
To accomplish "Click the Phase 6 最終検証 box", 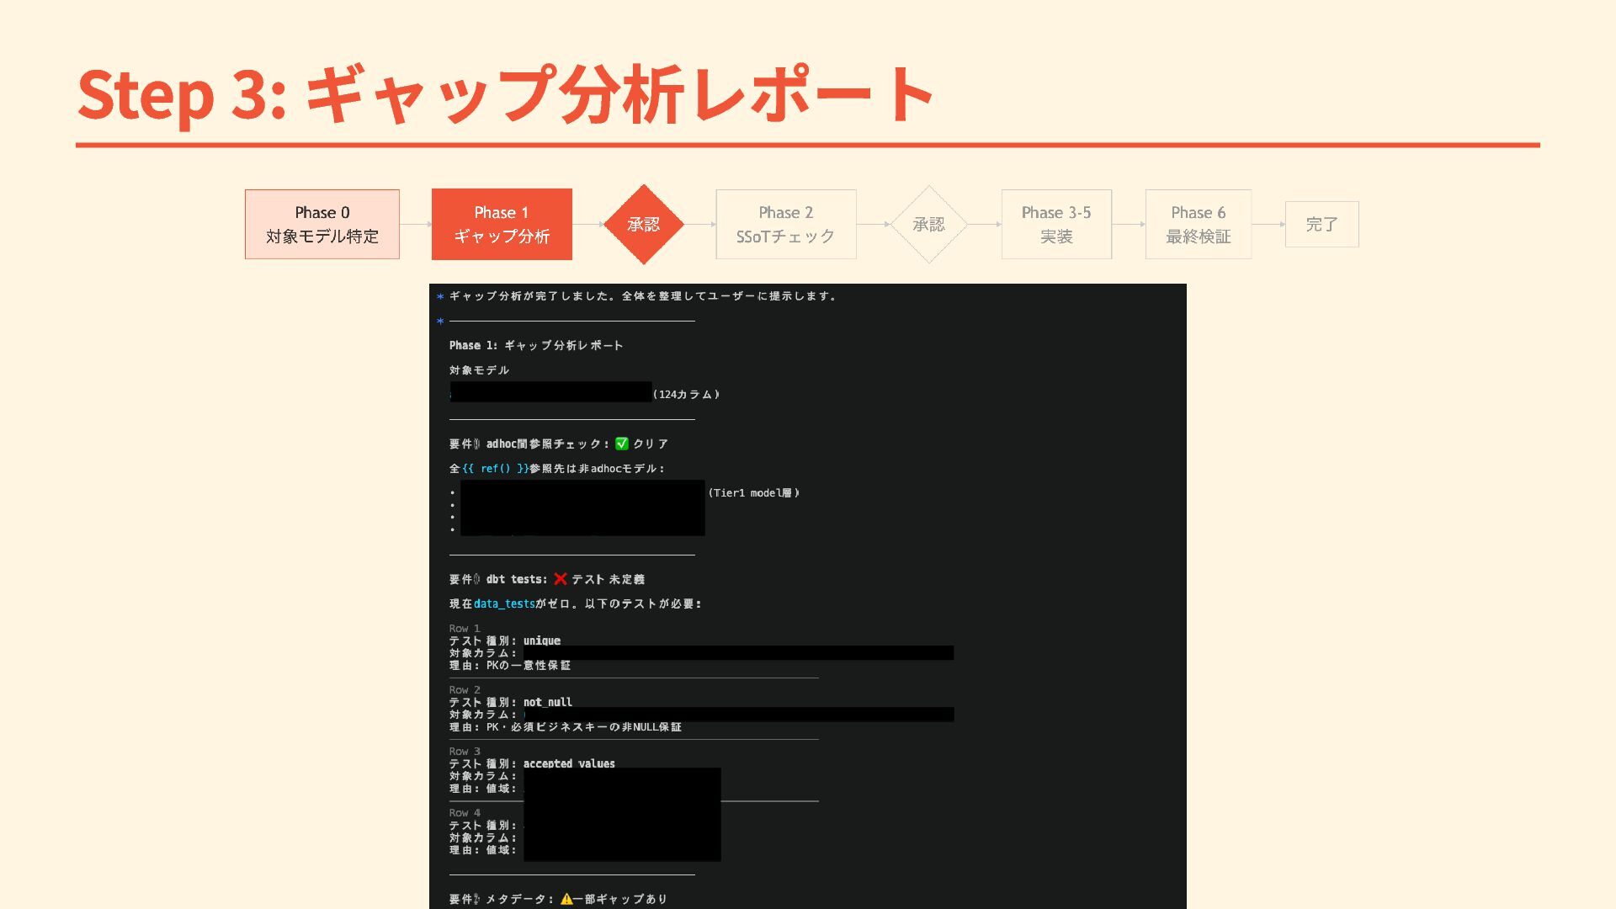I will coord(1198,224).
